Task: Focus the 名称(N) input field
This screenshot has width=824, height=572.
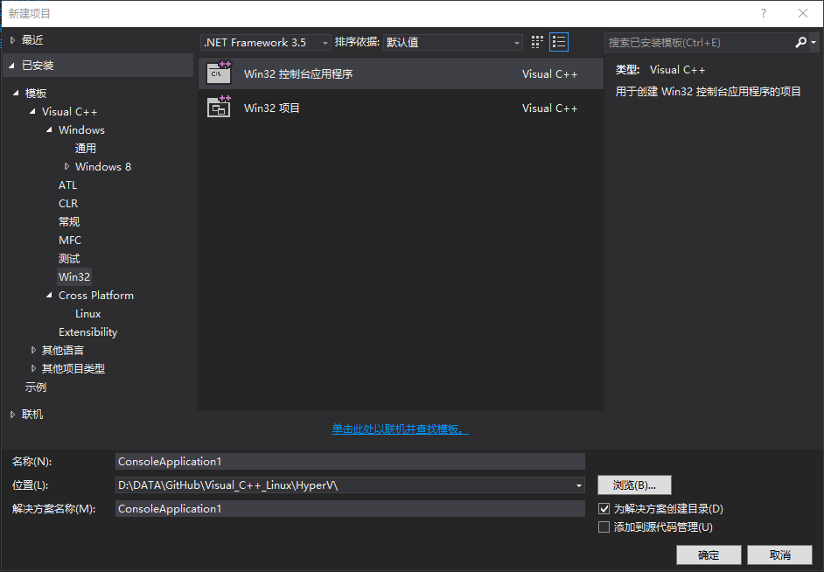Action: pos(350,461)
